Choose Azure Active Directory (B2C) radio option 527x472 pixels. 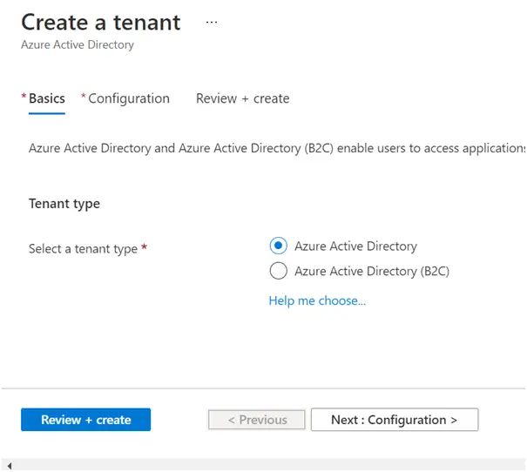coord(278,271)
